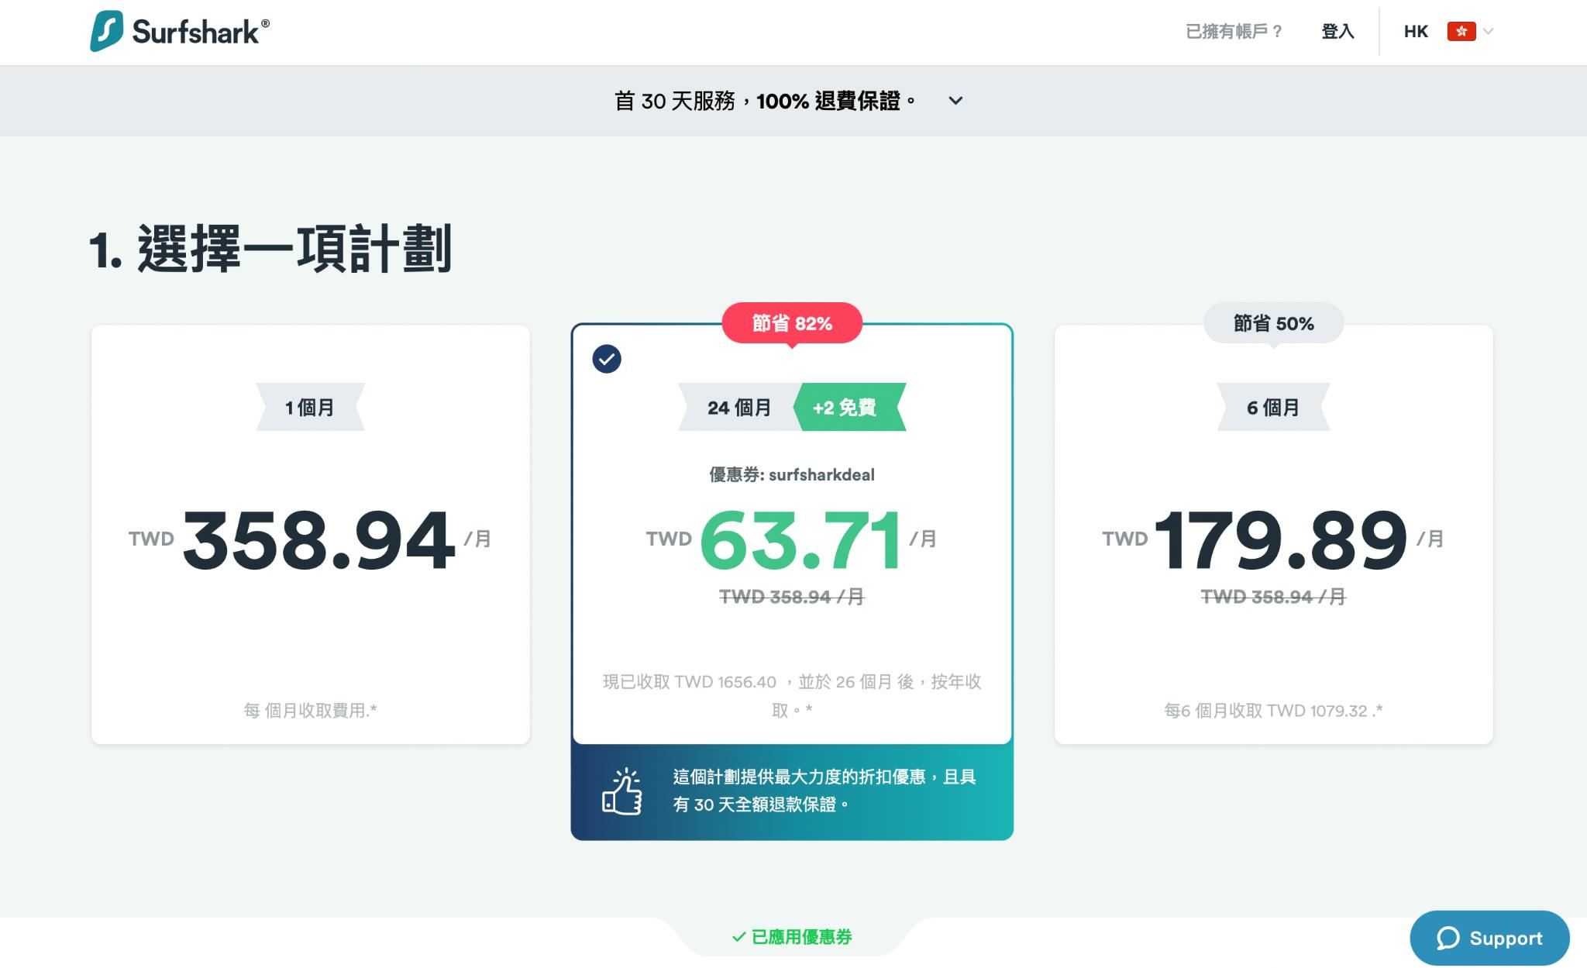This screenshot has height=968, width=1587.
Task: Expand the 30-day refund guarantee chevron
Action: [955, 101]
